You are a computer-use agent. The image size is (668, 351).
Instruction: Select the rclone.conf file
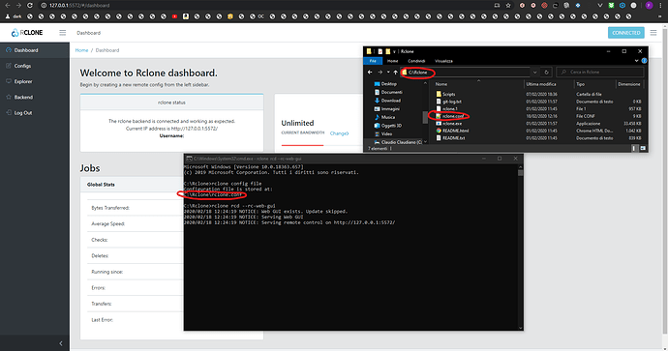tap(449, 116)
